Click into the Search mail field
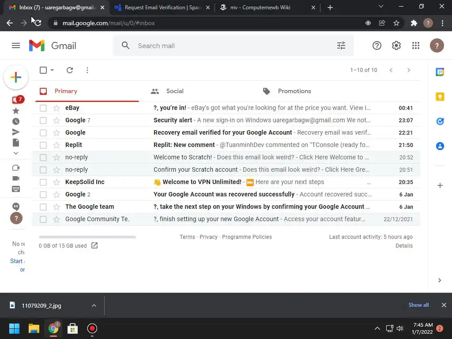The width and height of the screenshot is (452, 339). pyautogui.click(x=234, y=46)
